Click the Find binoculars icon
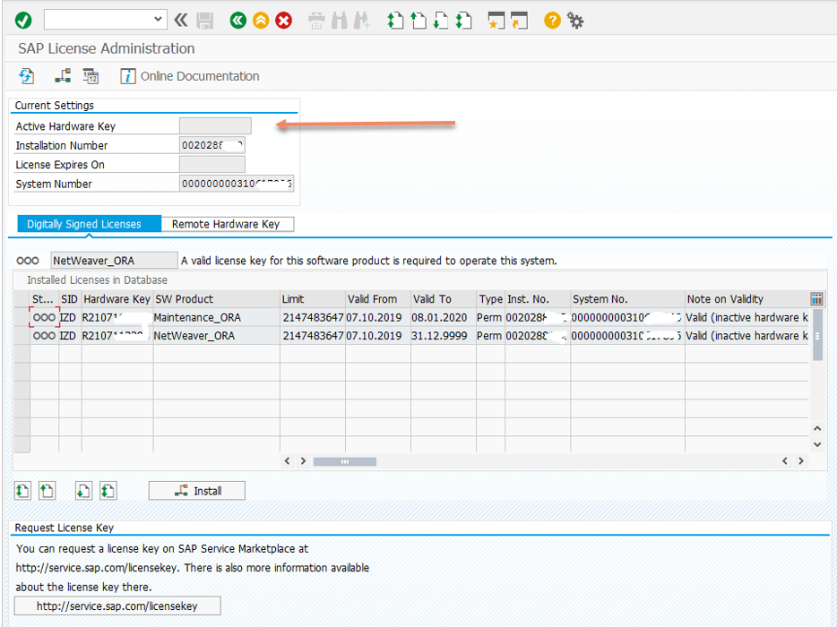Screen dimensions: 837x627 click(339, 21)
